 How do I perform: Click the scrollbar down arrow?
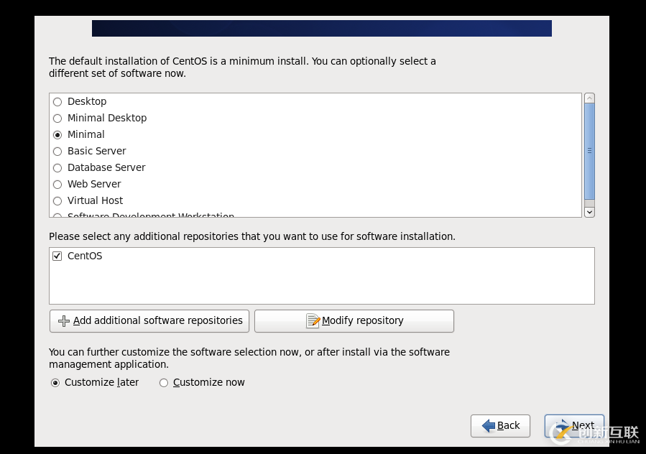pyautogui.click(x=589, y=212)
